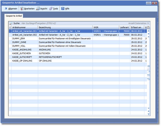
Task: Open the Hilfe help menu
Action: tap(65, 9)
